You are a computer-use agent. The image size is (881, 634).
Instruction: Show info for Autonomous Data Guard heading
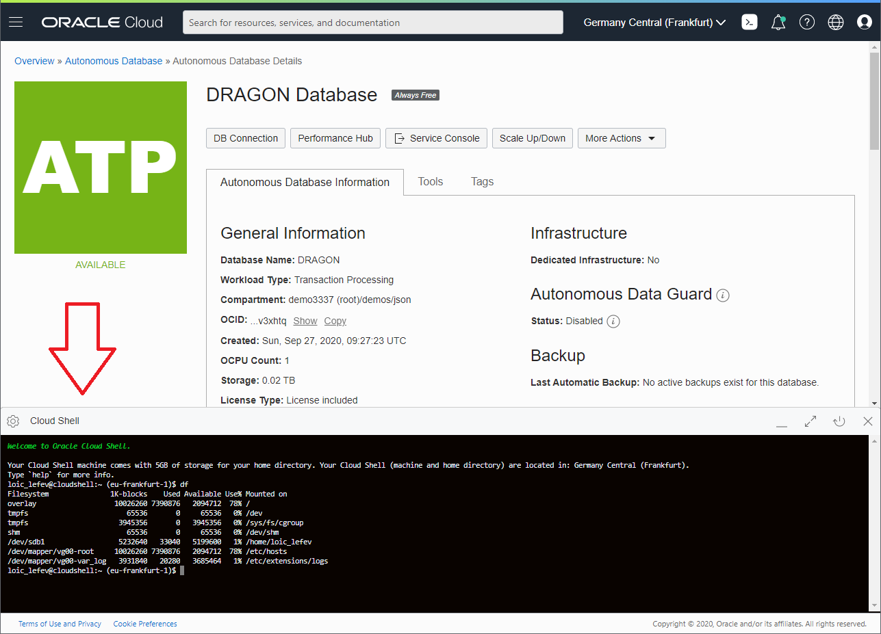pyautogui.click(x=723, y=295)
